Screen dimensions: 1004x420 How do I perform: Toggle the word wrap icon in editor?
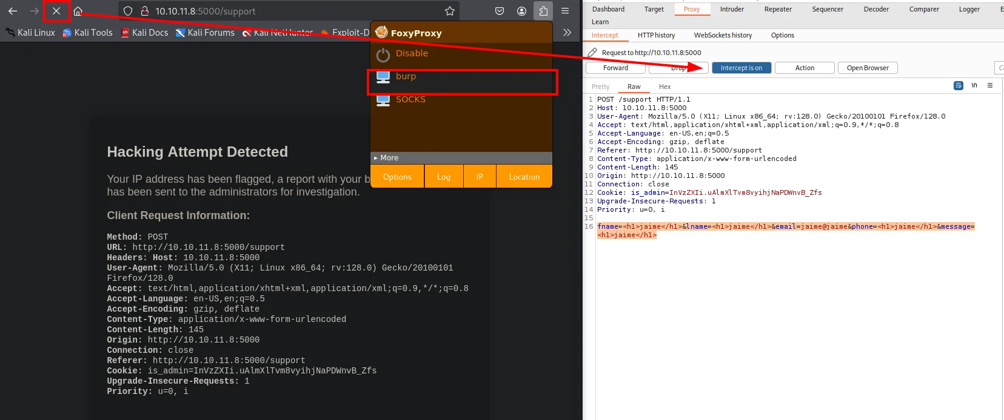(x=958, y=86)
